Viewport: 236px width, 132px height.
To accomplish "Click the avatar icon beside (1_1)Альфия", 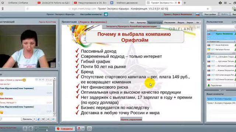I will point(209,57).
